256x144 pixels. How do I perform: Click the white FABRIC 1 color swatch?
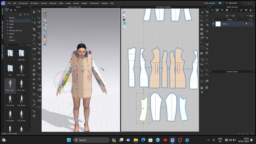[x=218, y=24]
